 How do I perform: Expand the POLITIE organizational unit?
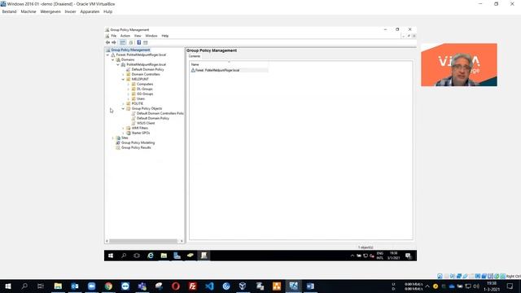click(x=123, y=103)
